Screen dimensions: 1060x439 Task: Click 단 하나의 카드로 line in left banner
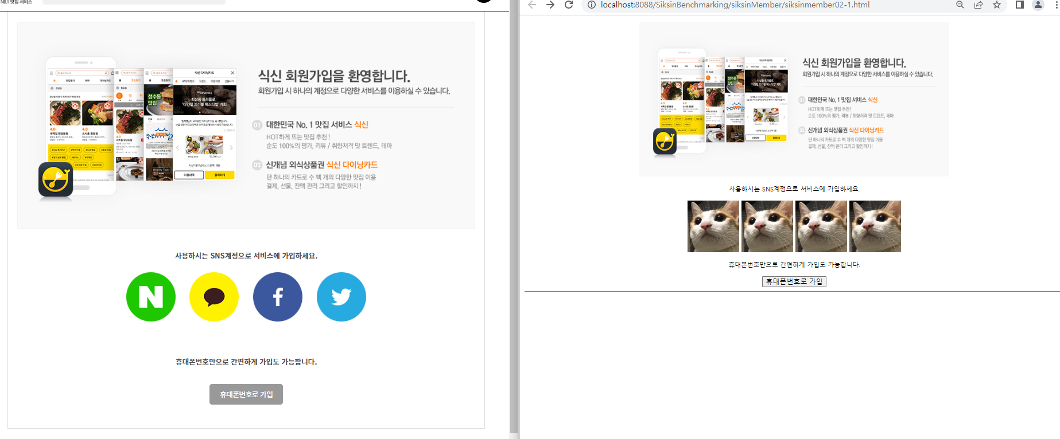(321, 177)
